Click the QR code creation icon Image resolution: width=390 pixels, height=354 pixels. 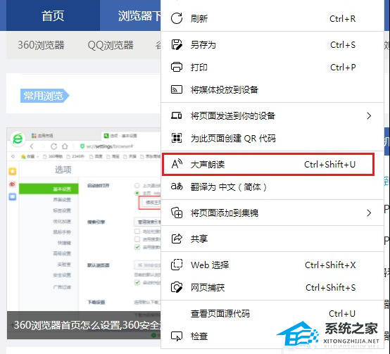(x=177, y=138)
